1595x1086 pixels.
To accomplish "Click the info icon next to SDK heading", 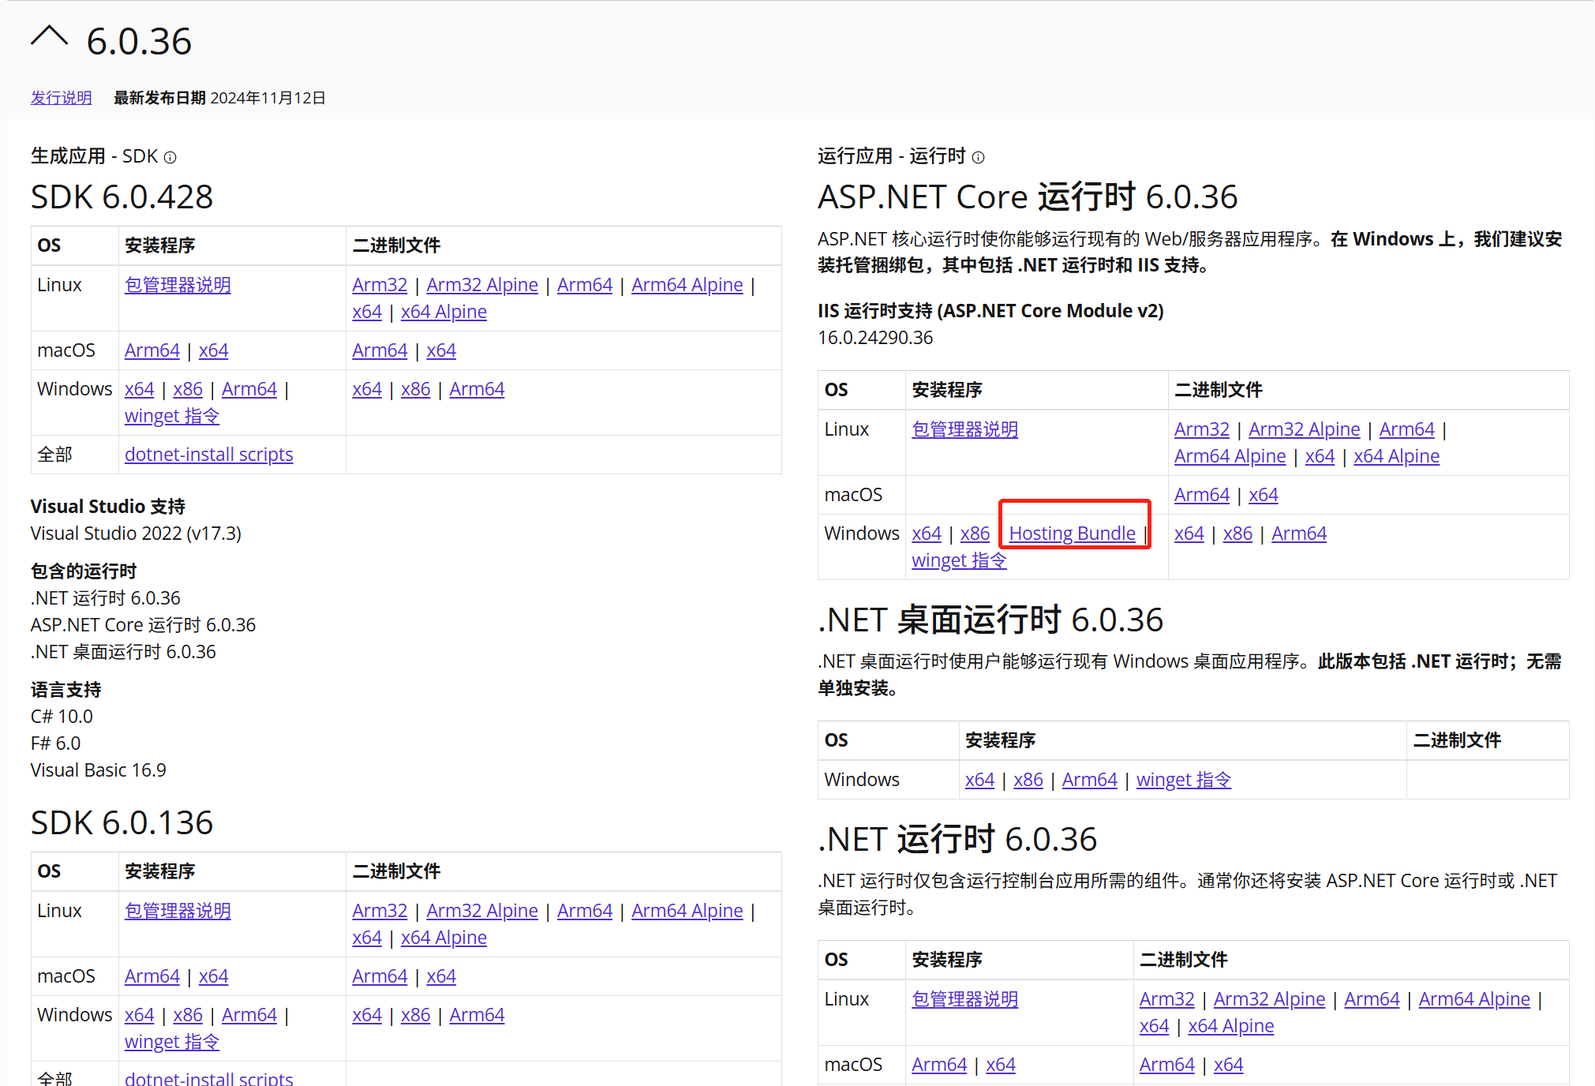I will tap(170, 157).
